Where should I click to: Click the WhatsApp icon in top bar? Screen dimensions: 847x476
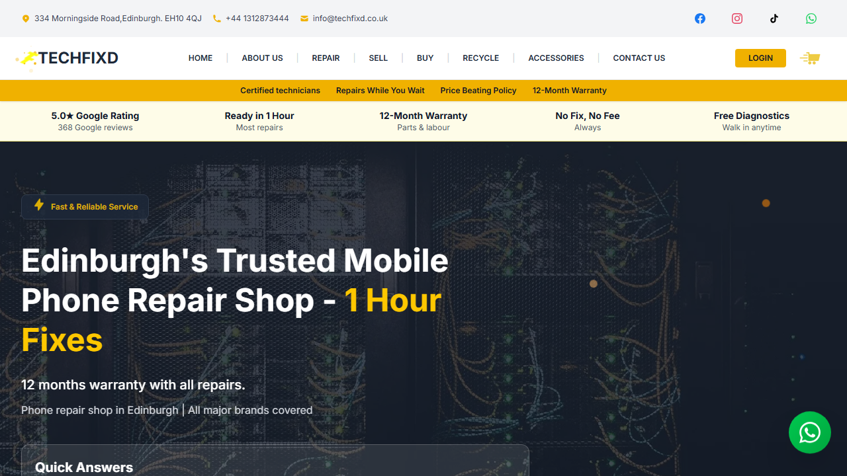tap(811, 19)
